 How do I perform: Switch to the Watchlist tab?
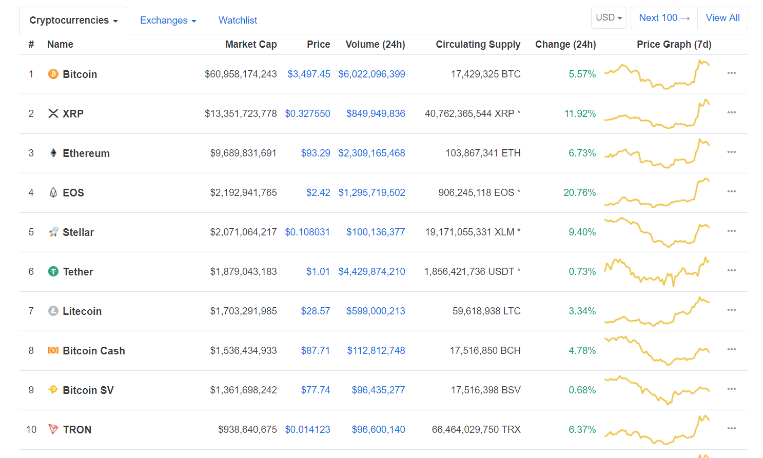[x=238, y=21]
